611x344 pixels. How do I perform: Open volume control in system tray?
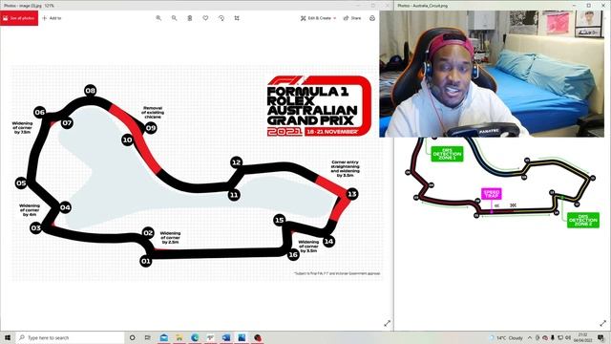568,337
